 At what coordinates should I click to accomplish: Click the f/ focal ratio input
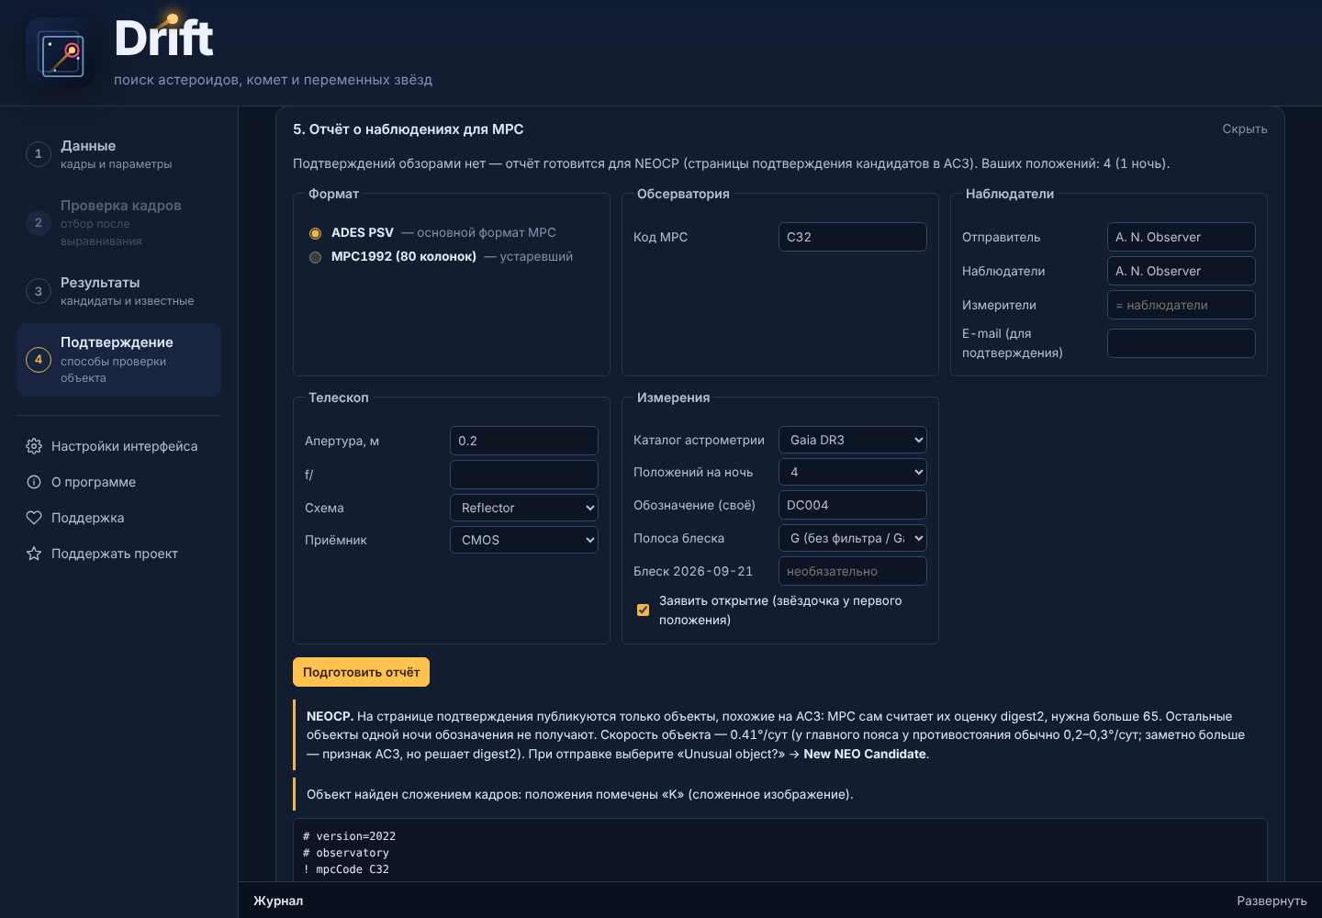[524, 475]
